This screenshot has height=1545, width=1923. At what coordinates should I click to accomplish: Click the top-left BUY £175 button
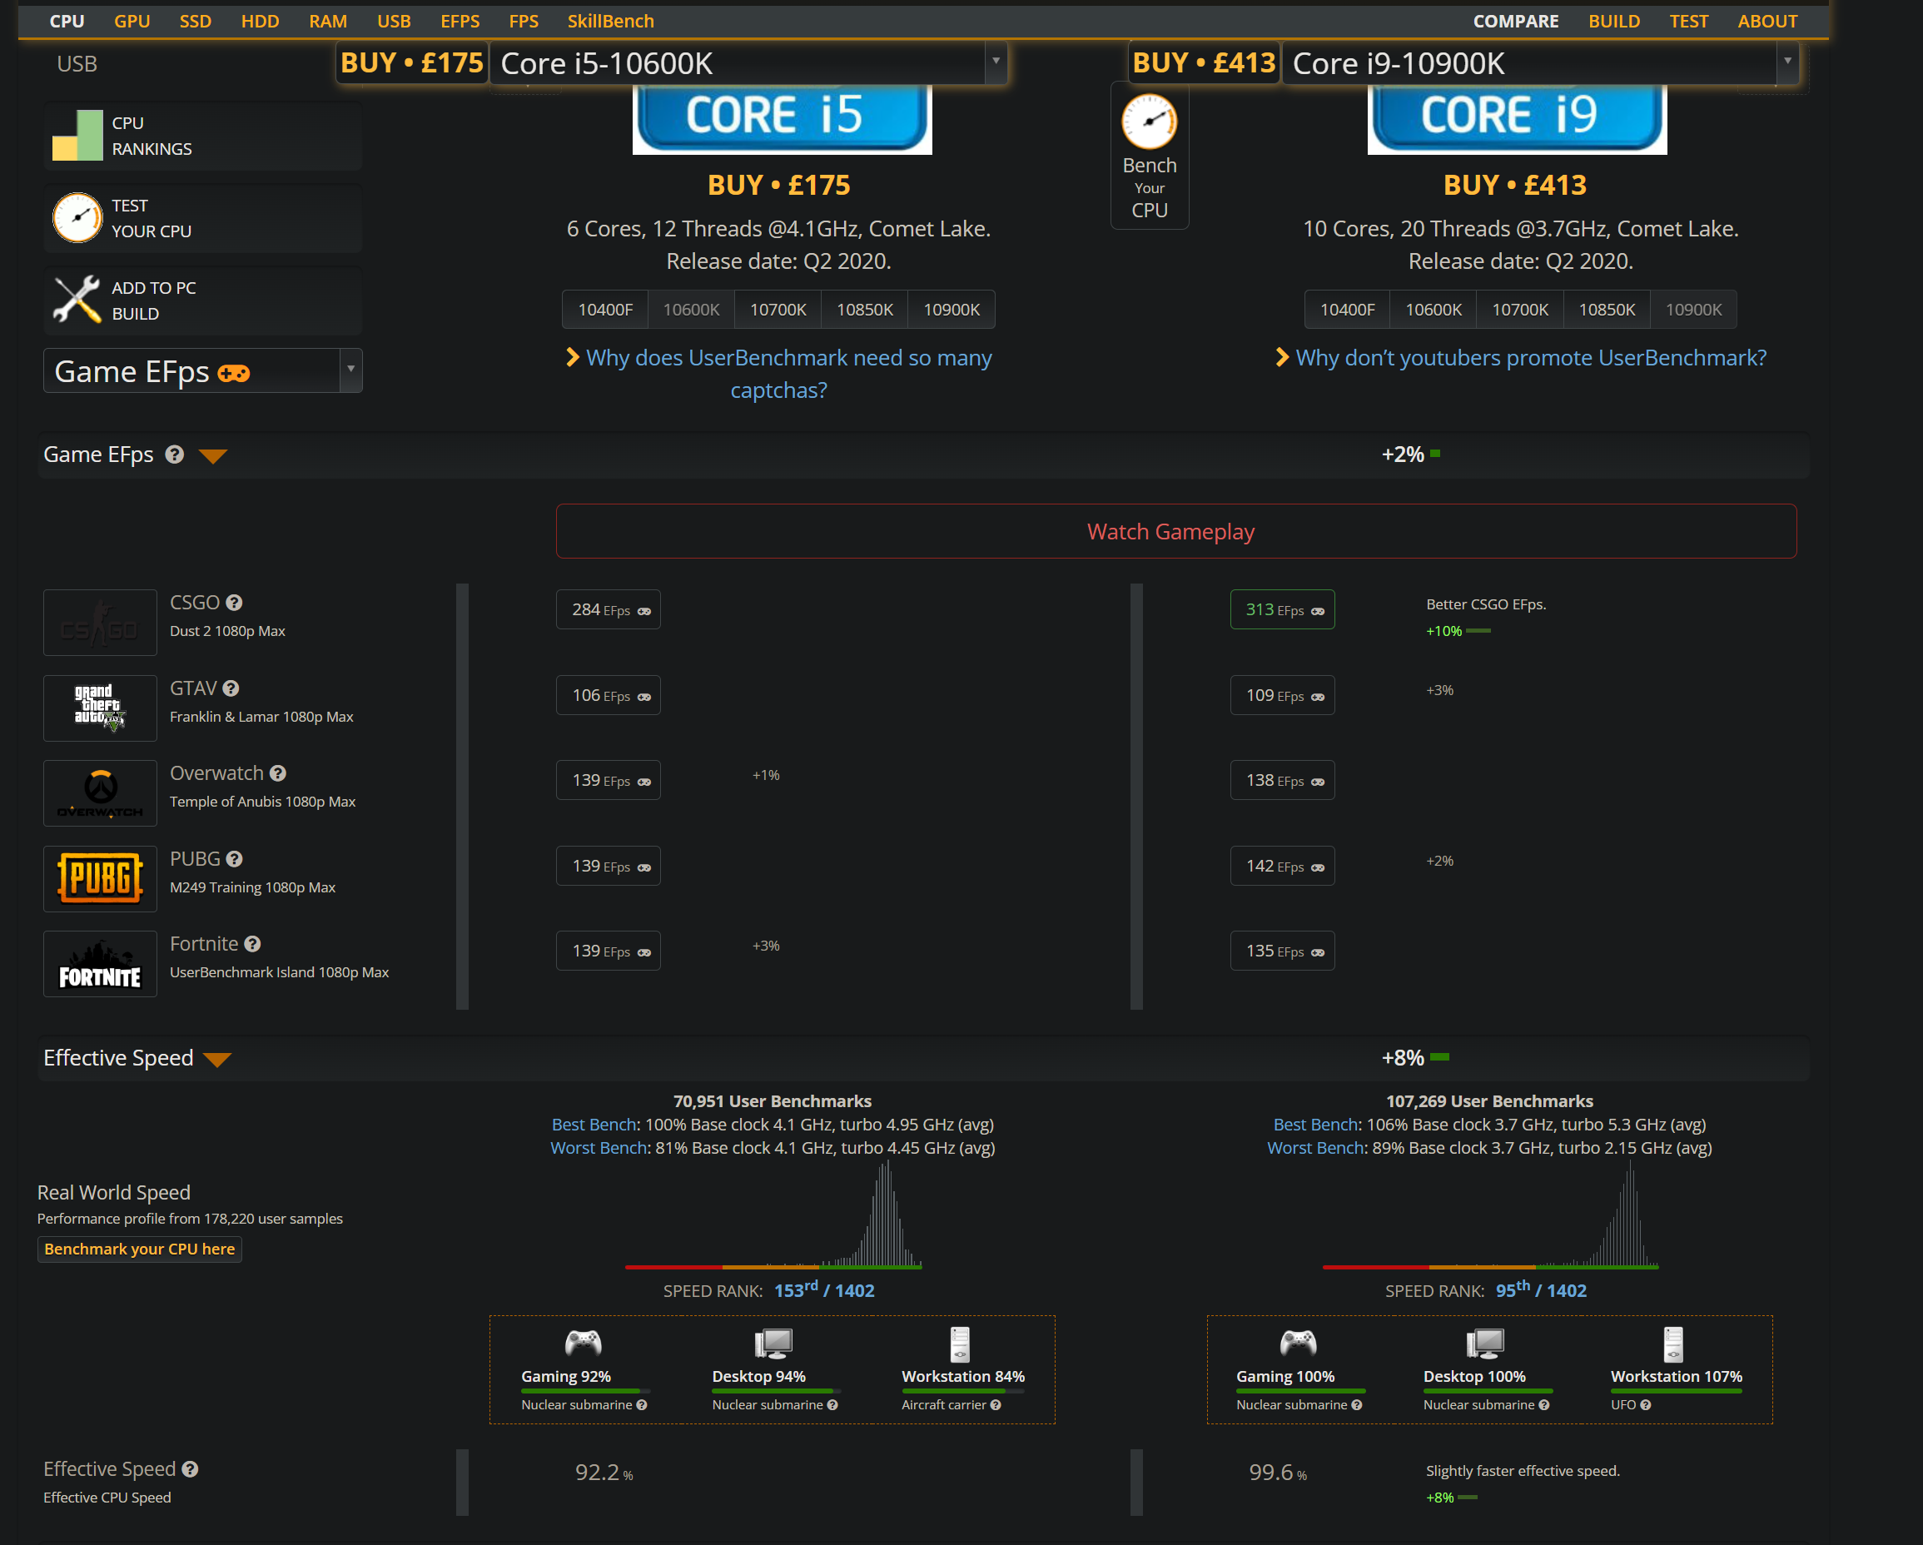tap(412, 62)
